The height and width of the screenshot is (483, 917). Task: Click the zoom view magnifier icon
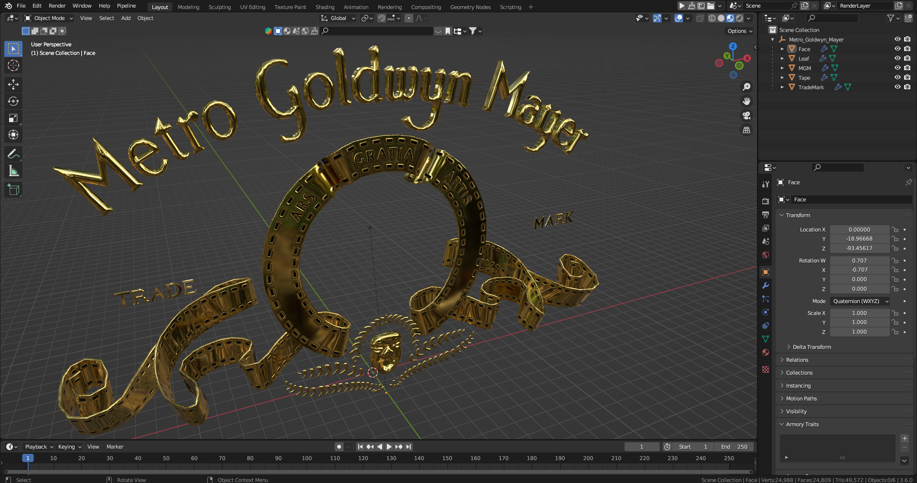746,87
